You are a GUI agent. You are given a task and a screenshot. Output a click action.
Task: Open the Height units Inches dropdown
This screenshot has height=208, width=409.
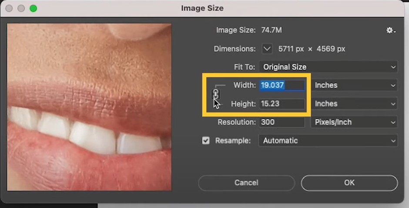coord(354,104)
